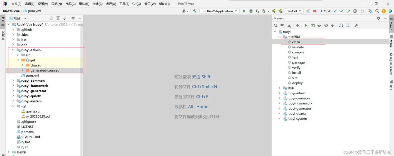Select README.md in project tree
The height and width of the screenshot is (156, 394).
pyautogui.click(x=31, y=137)
